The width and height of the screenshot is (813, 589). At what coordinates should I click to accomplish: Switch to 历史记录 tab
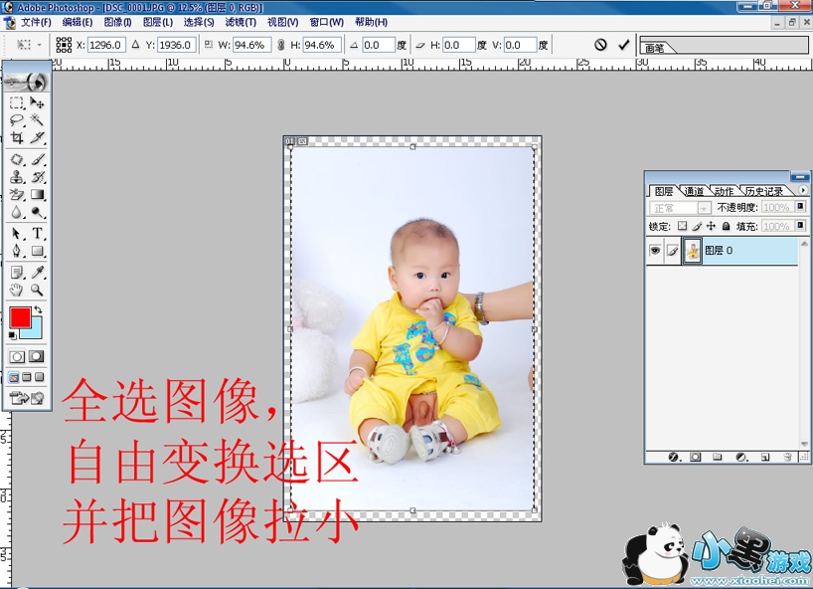pos(764,191)
